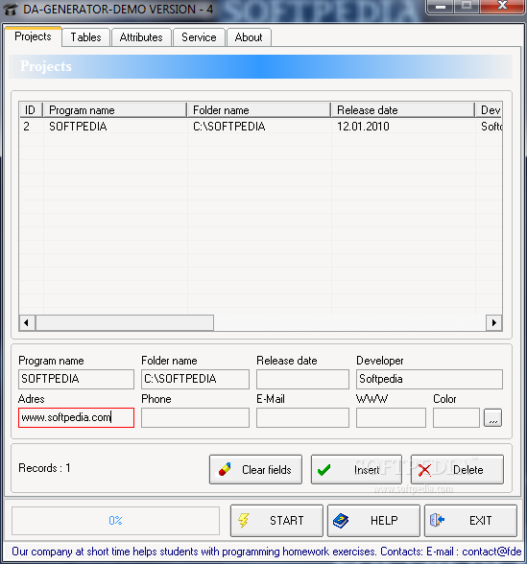Click the graduation cap icon in title bar
527x564 pixels.
point(11,9)
